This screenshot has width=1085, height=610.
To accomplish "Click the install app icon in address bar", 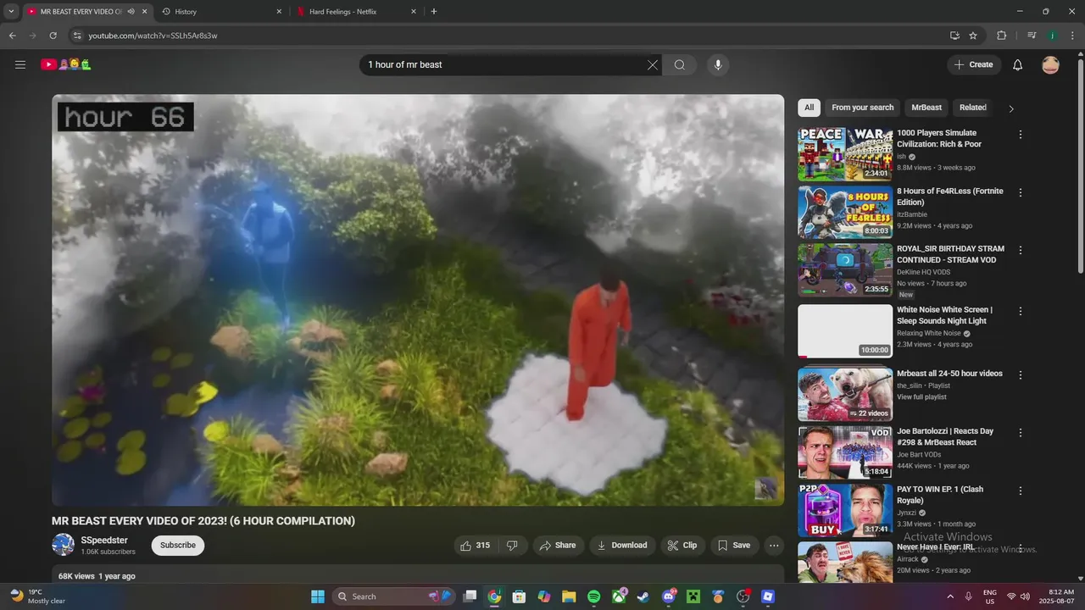I will [x=954, y=36].
